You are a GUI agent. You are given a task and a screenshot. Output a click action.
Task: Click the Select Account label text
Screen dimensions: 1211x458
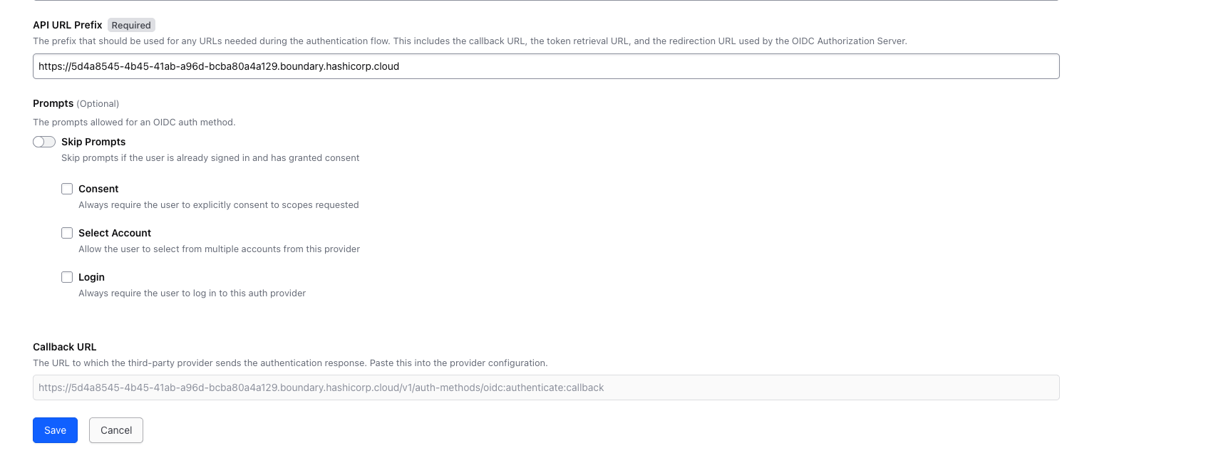tap(115, 233)
